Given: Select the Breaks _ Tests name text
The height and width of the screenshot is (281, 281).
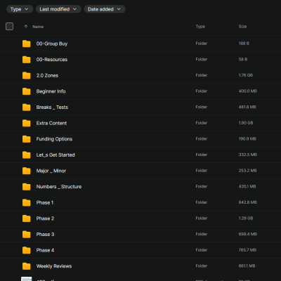Looking at the screenshot, I should [x=52, y=107].
